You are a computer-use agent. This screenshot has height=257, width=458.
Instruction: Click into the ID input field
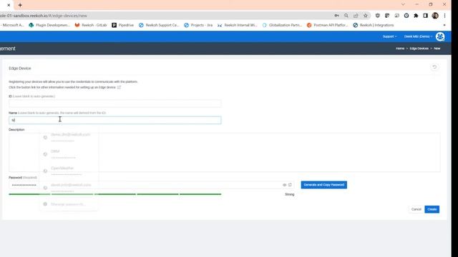click(x=114, y=103)
